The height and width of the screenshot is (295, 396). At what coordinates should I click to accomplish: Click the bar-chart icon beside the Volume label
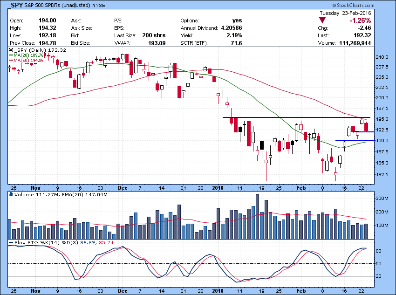pos(11,194)
